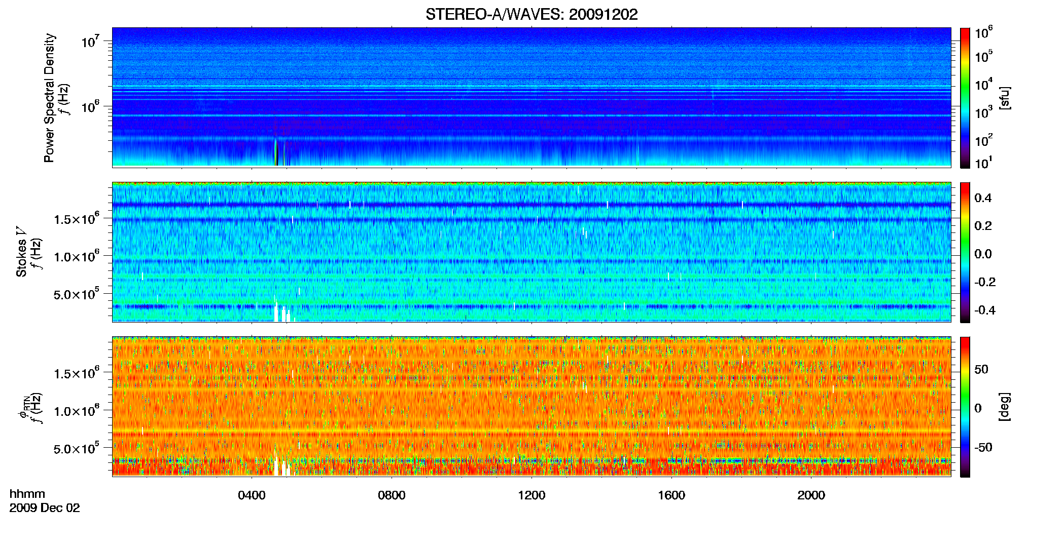
Task: Click the -0.4 label on Stokes V colorbar
Action: point(985,310)
